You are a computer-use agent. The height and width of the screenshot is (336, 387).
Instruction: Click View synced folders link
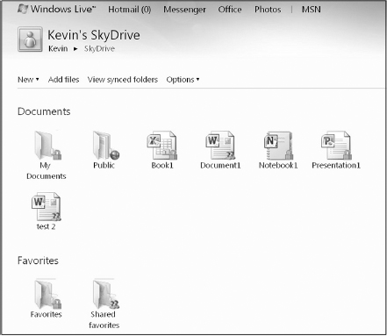click(123, 80)
